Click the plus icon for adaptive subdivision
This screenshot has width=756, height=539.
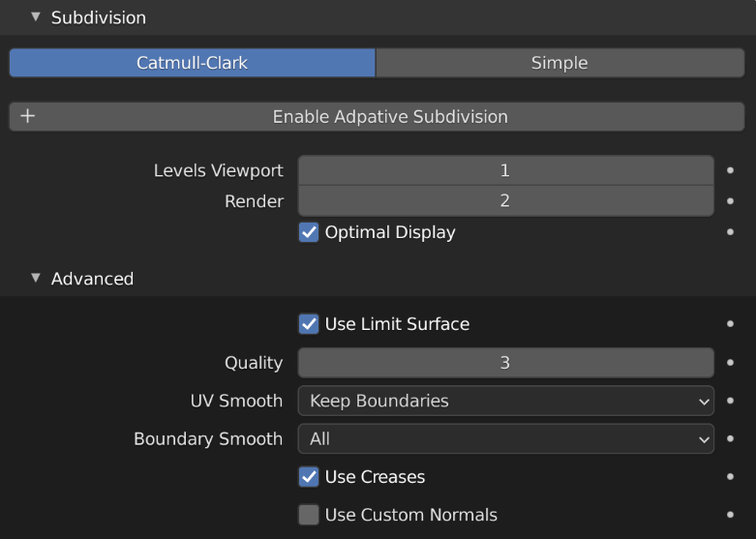(27, 116)
